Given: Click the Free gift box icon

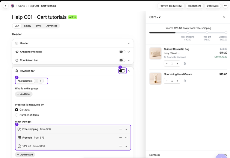Looking at the screenshot, I should click(19, 138).
